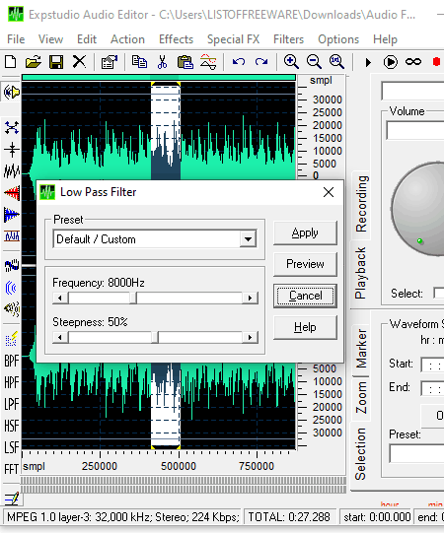Click the Frequency slider thumb
The image size is (444, 533).
point(133,299)
